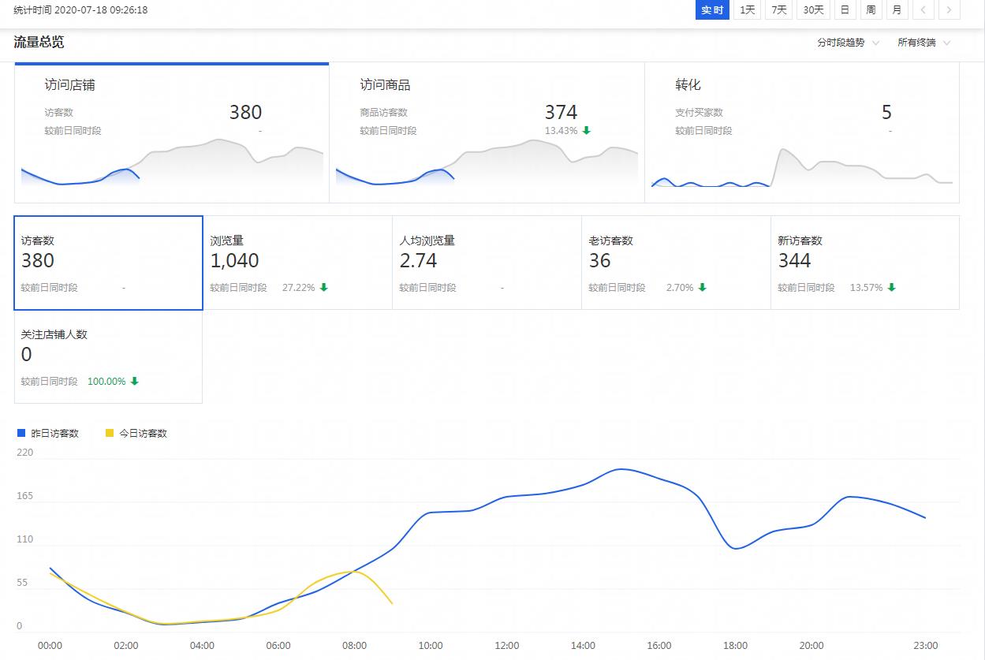This screenshot has height=660, width=985.
Task: Click green down arrow beside 27.22%
Action: point(323,288)
